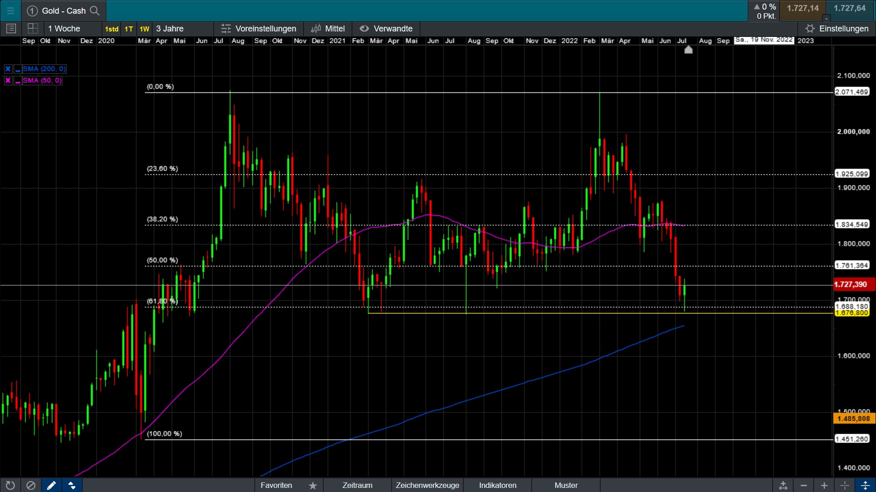
Task: Open the list panel icon
Action: coord(11,29)
